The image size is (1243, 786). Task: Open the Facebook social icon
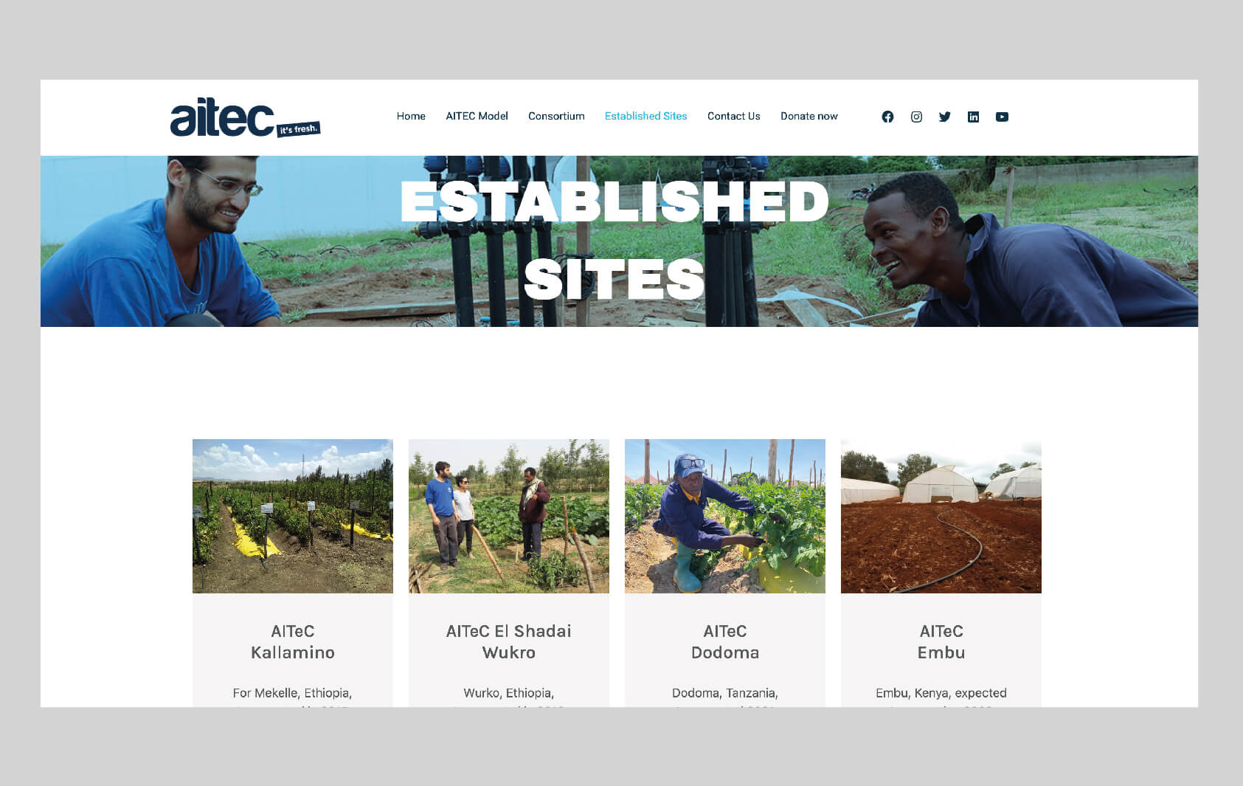pos(887,117)
